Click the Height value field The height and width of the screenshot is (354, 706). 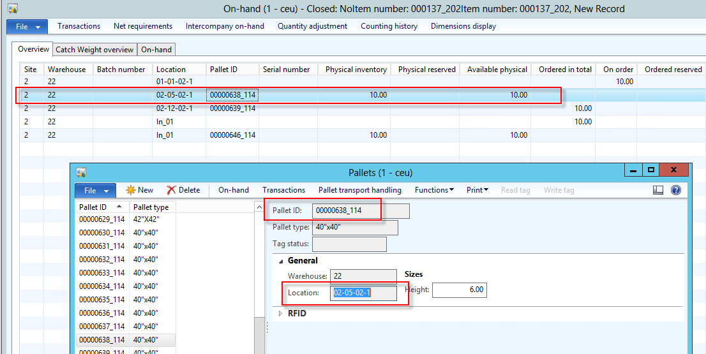[x=460, y=290]
